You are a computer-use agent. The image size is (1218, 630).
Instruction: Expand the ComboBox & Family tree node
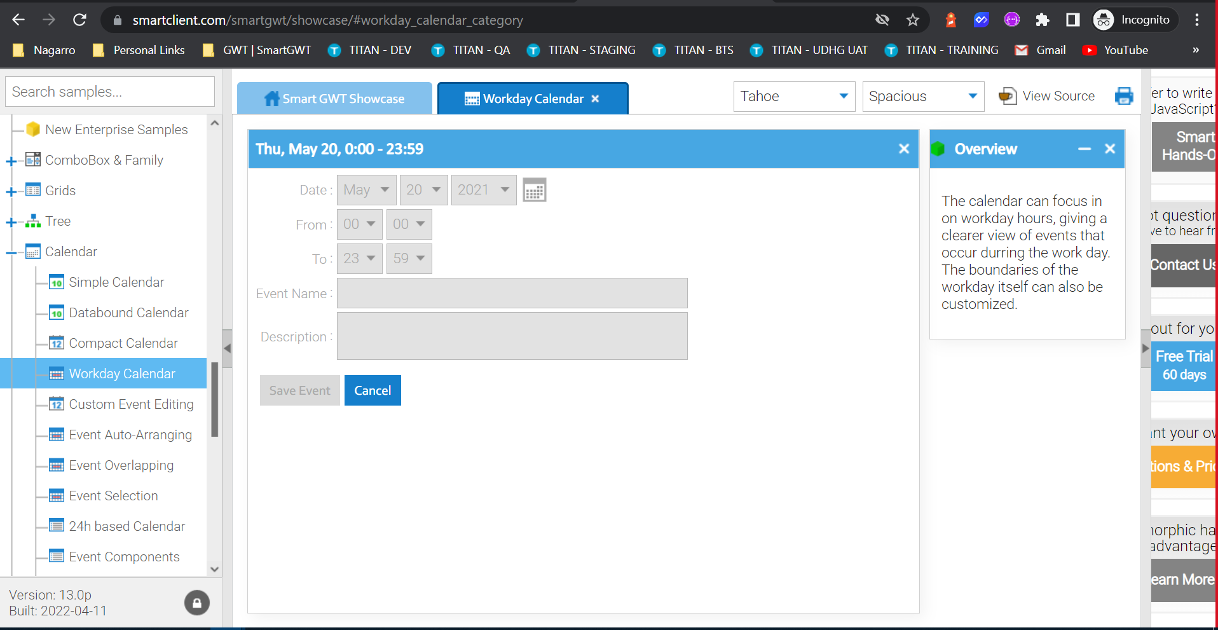tap(11, 161)
